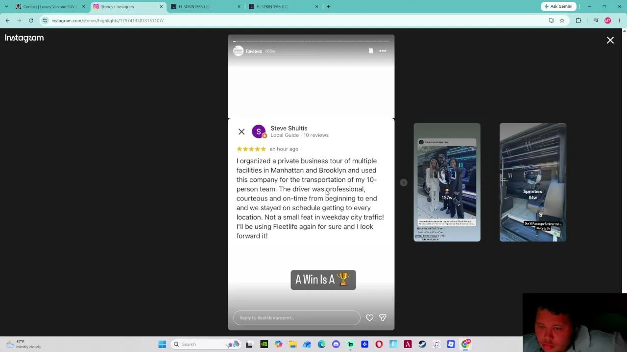627x352 pixels.
Task: Open Copilot from the taskbar
Action: tap(278, 344)
